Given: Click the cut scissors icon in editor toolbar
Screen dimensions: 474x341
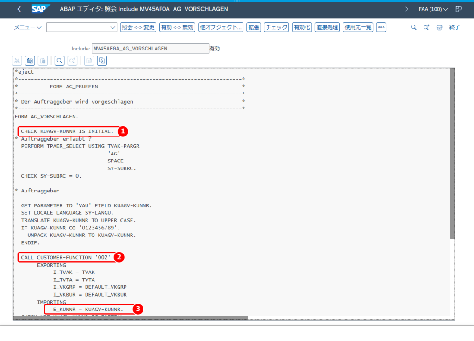Looking at the screenshot, I should tap(17, 61).
